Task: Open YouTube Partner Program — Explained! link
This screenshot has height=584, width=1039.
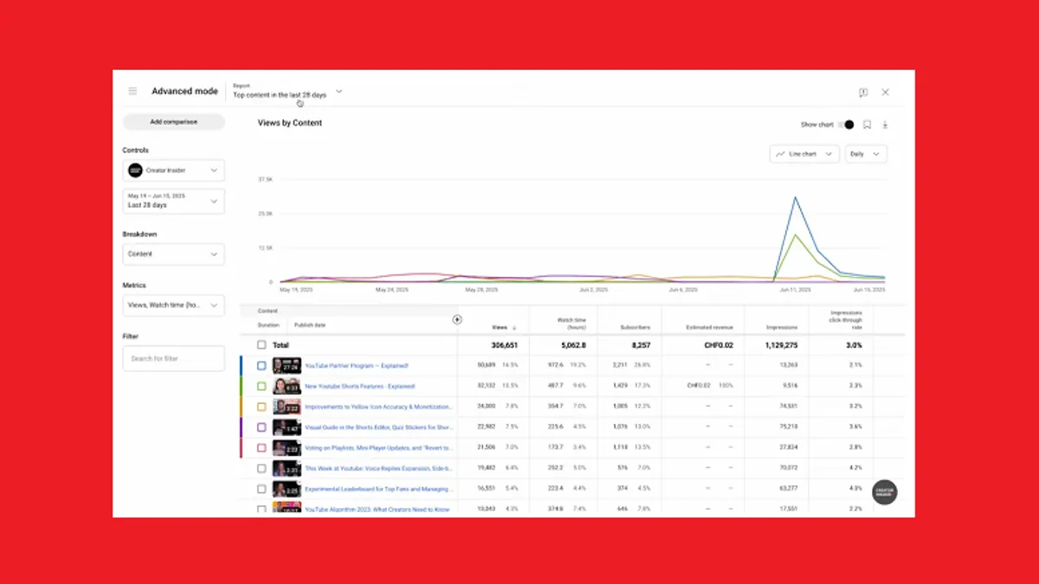Action: click(356, 366)
